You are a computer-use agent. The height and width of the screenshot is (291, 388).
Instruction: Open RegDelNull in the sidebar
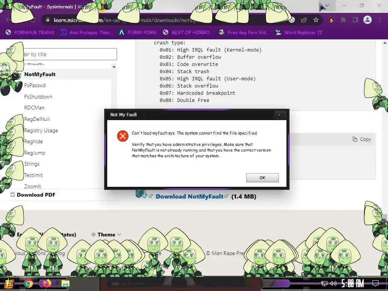37,119
